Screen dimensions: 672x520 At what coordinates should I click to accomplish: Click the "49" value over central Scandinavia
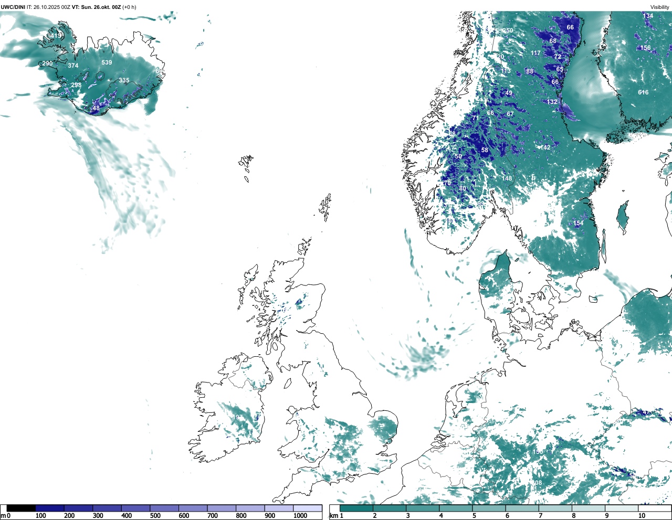509,93
